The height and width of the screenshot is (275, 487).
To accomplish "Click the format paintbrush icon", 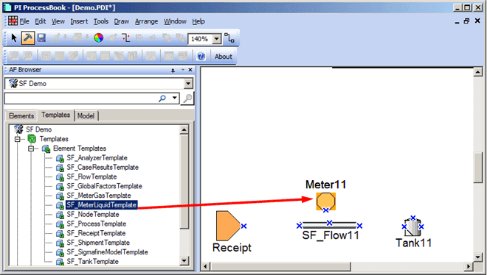I will pyautogui.click(x=112, y=38).
